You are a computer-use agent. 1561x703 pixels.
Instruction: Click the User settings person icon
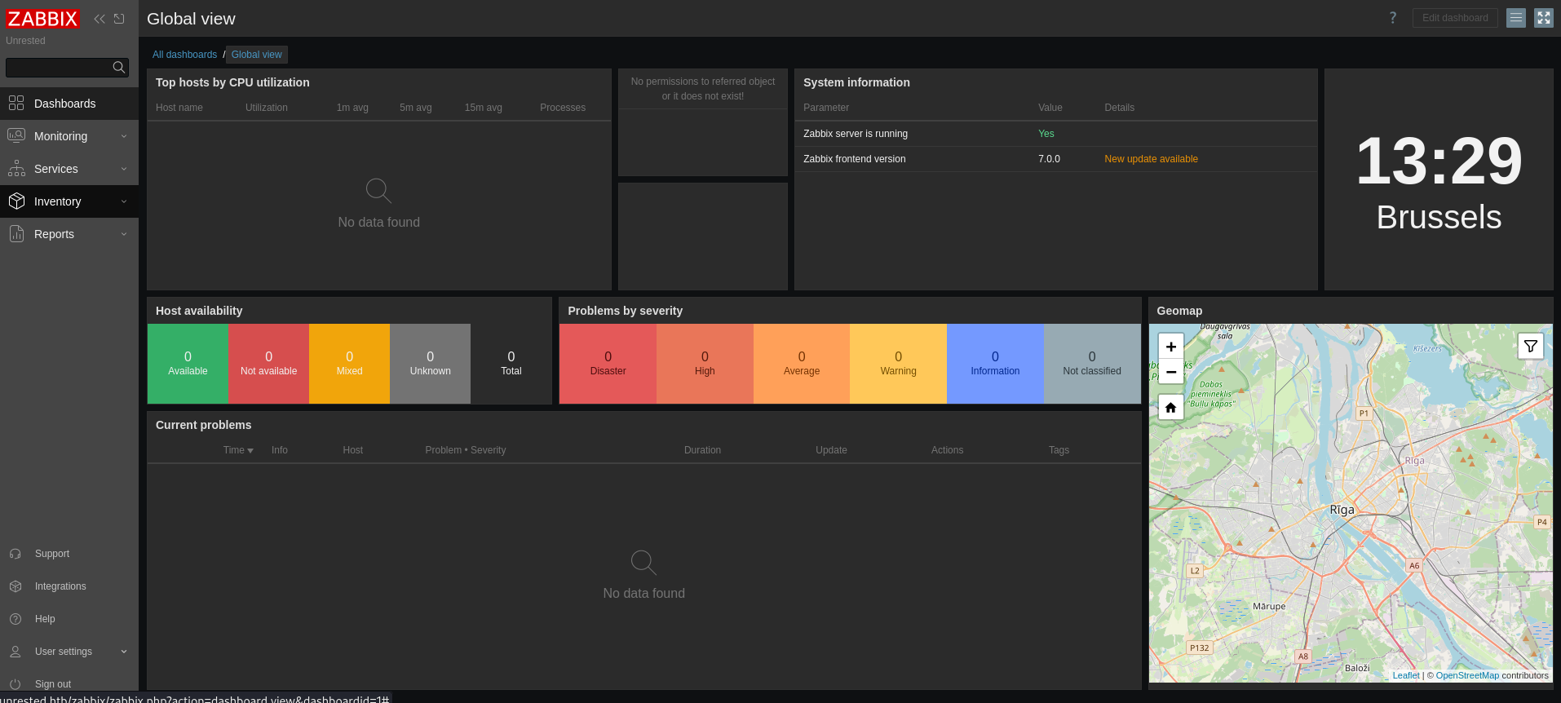(x=15, y=652)
